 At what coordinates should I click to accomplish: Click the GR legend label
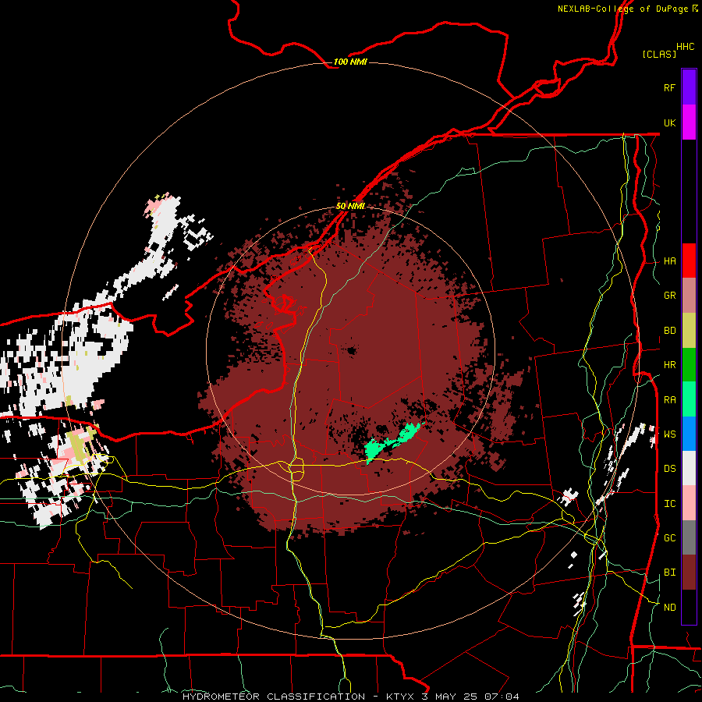click(x=669, y=296)
